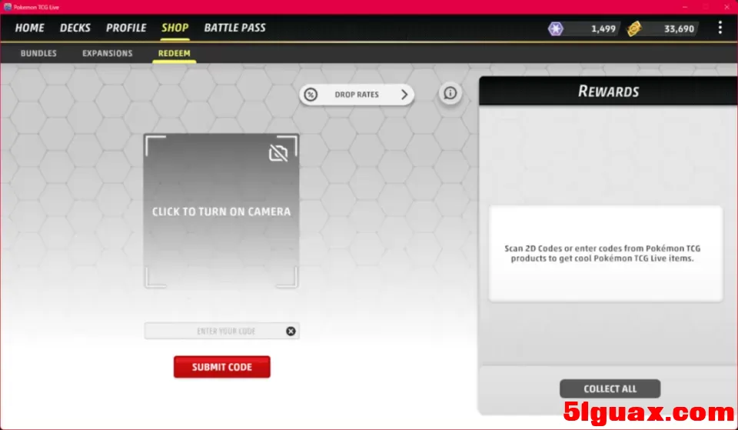Switch to the BUNDLES sub-tab
This screenshot has height=430, width=738.
coord(38,53)
